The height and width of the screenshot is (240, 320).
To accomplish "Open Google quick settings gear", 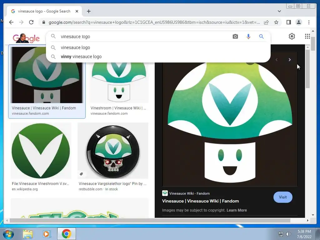I will (x=292, y=36).
